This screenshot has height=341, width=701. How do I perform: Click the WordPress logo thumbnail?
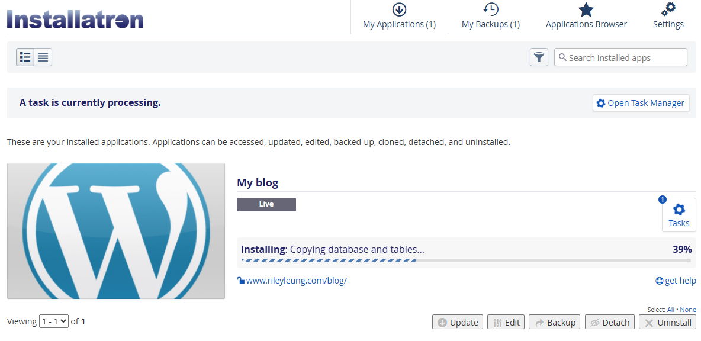tap(116, 231)
